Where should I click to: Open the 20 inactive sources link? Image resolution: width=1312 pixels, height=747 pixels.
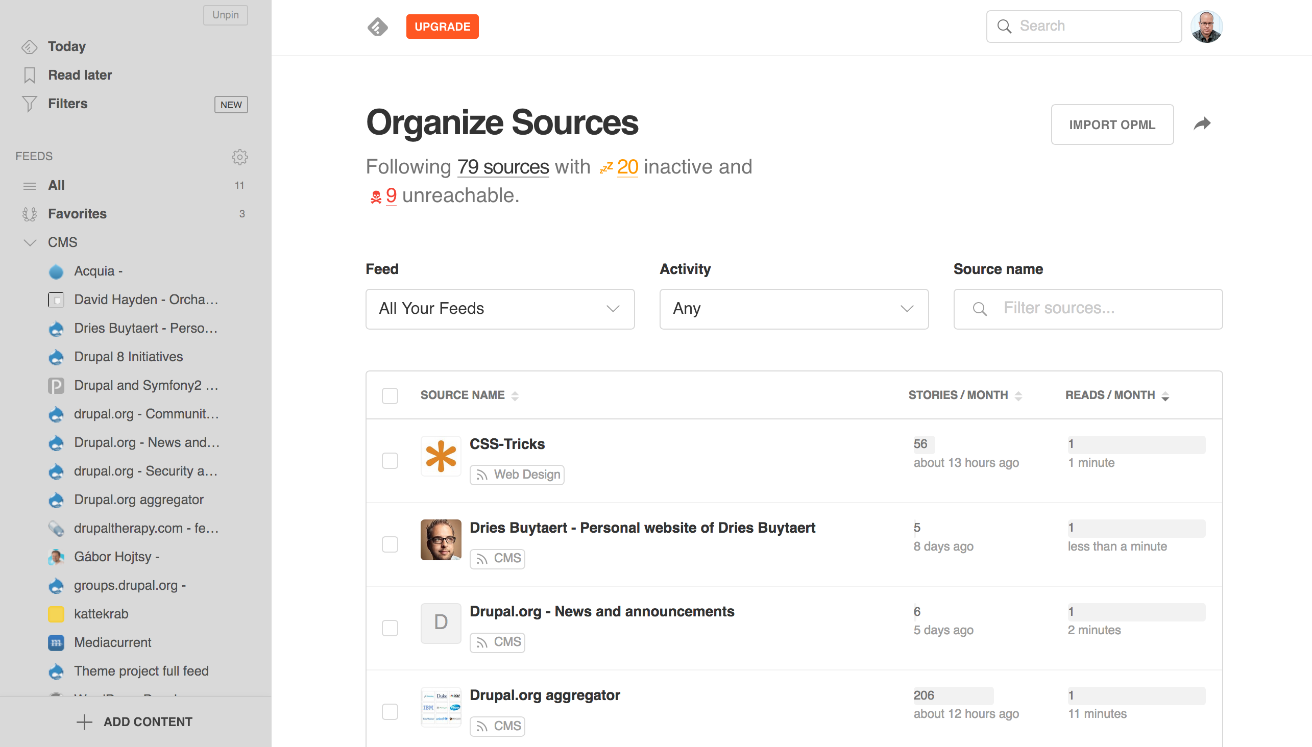point(627,167)
